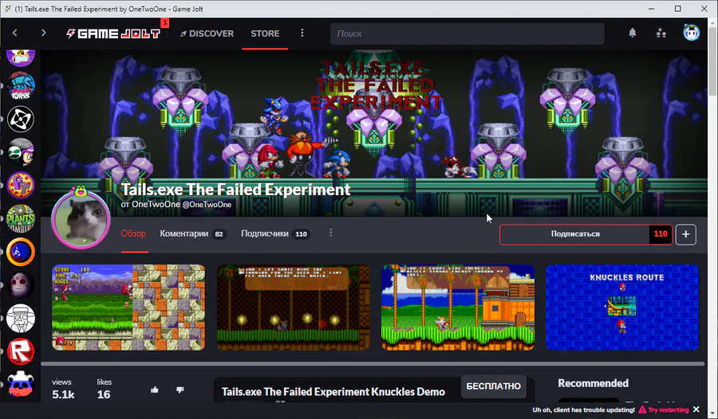
Task: Click the plus add-to-playlist button
Action: [685, 234]
